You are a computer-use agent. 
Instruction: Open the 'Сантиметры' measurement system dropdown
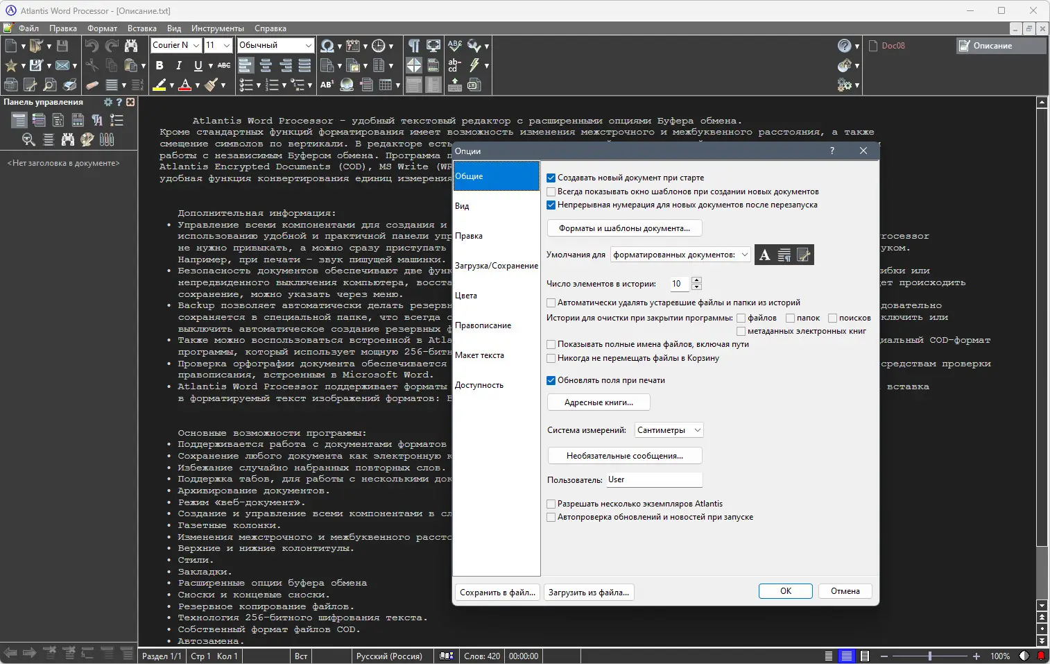point(696,429)
